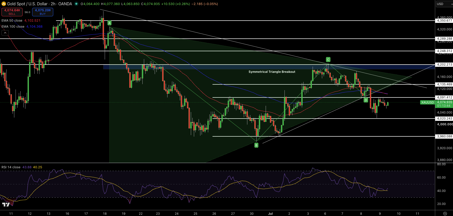Click the spread value 56.0
The image size is (453, 216).
(x=27, y=12)
